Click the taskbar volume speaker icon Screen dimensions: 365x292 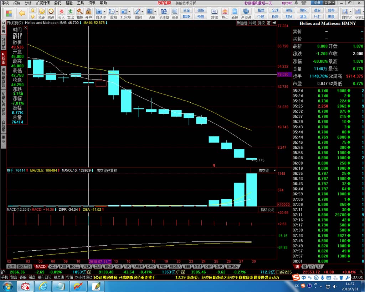coord(335,286)
